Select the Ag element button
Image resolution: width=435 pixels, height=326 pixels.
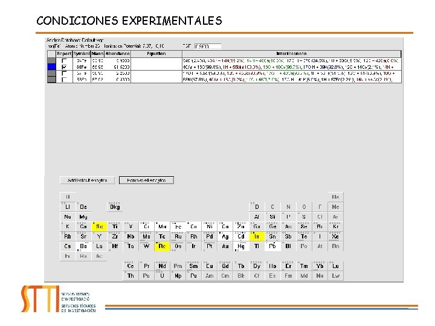[x=225, y=237]
